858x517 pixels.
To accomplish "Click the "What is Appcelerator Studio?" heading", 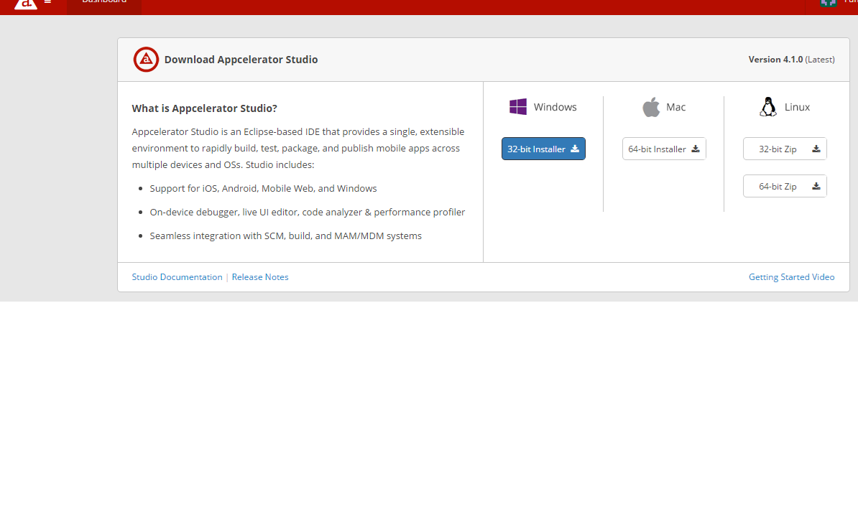I will [205, 108].
